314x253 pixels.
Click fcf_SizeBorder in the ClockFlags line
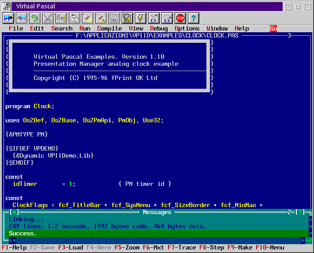[185, 205]
